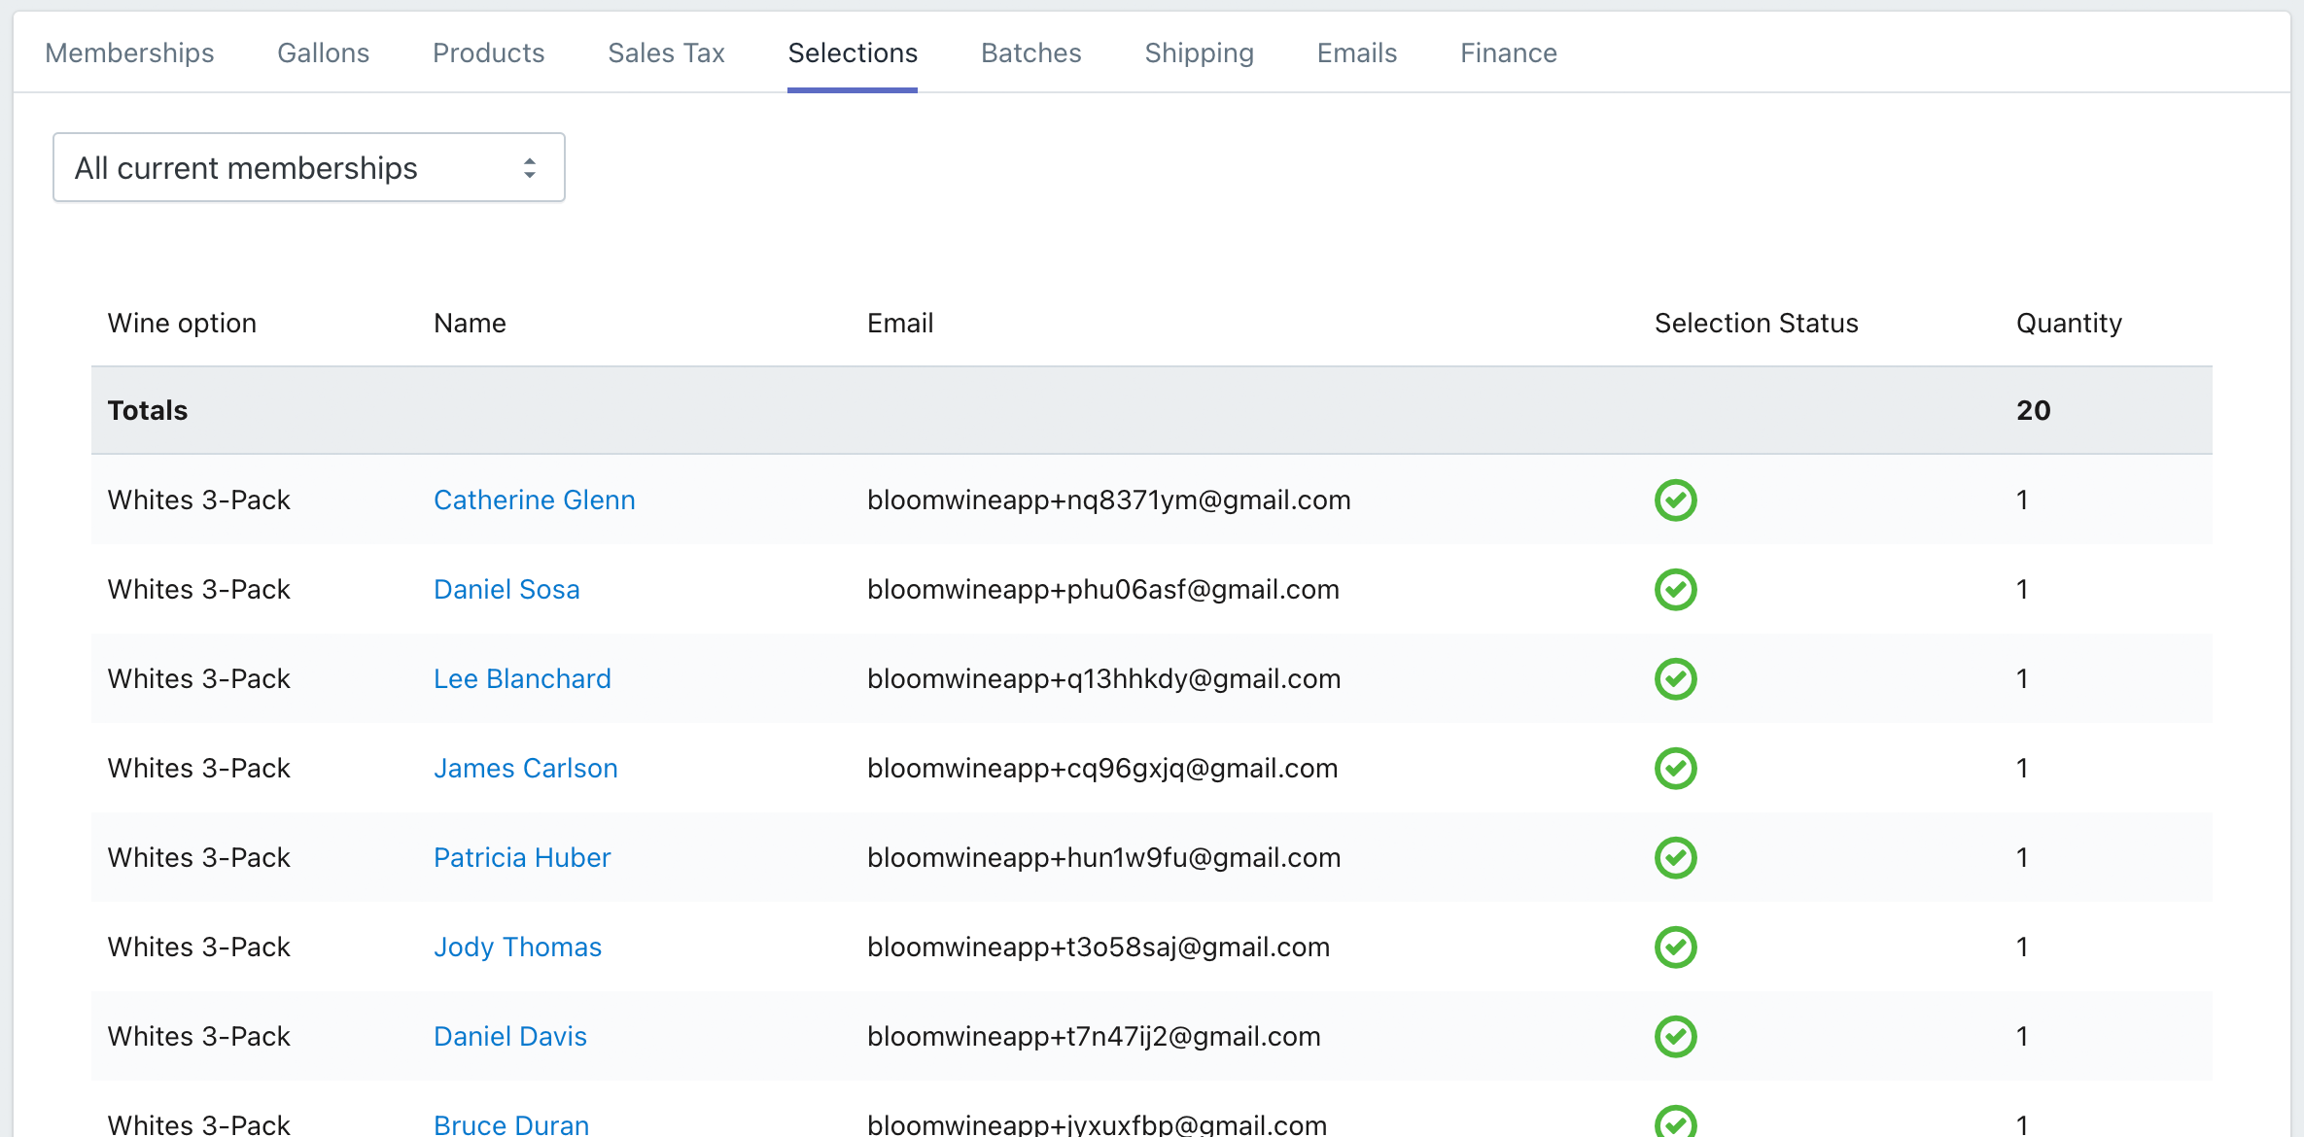This screenshot has width=2304, height=1137.
Task: Switch to the Memberships tab
Action: pyautogui.click(x=129, y=53)
